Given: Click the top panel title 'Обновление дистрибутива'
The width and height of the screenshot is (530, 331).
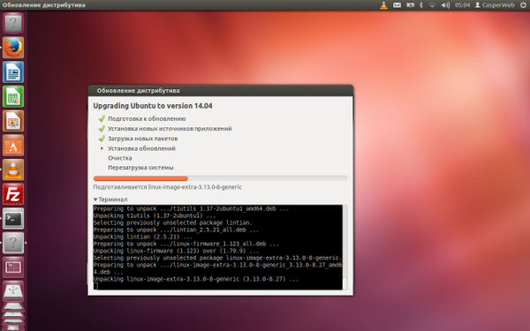Looking at the screenshot, I should tap(44, 5).
